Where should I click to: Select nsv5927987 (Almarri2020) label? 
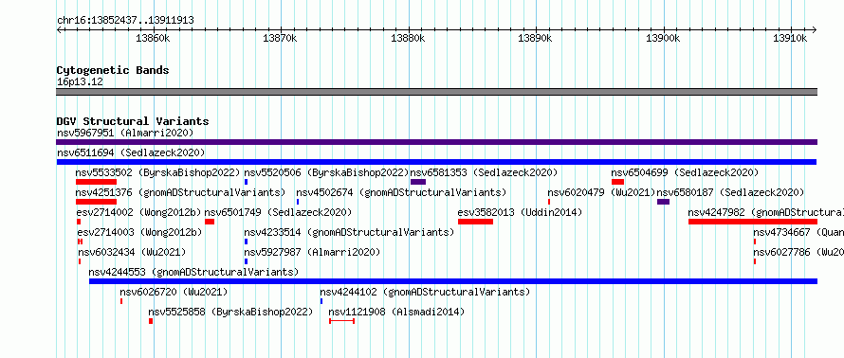[x=312, y=252]
